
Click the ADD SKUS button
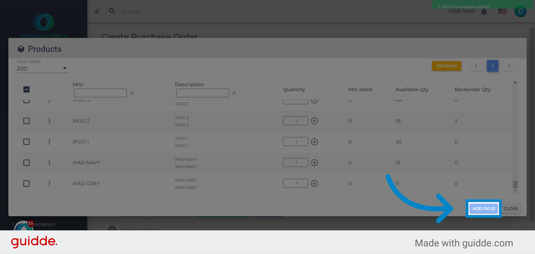(x=484, y=209)
